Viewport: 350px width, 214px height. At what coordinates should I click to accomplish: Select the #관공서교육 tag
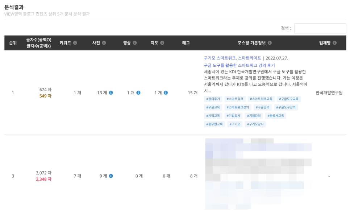click(x=276, y=116)
